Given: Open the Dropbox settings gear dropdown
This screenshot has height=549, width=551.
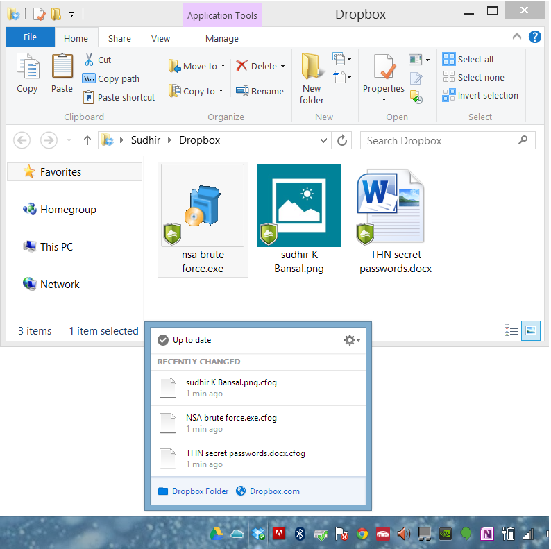Looking at the screenshot, I should pos(352,340).
